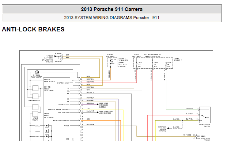The height and width of the screenshot is (141, 227).
Task: Click the GP PSM luggage compartment label
Action: (x=48, y=59)
